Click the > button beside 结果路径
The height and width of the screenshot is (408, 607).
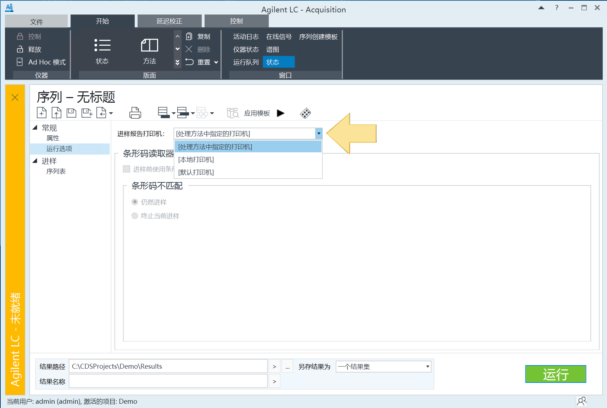(274, 367)
